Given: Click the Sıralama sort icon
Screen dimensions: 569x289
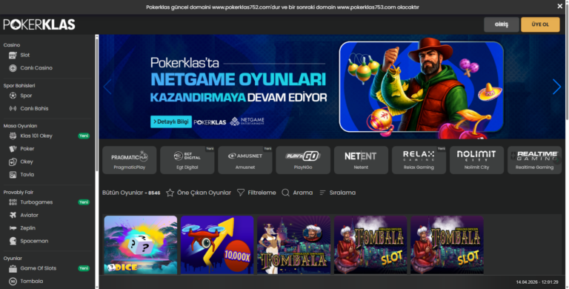Looking at the screenshot, I should [322, 193].
